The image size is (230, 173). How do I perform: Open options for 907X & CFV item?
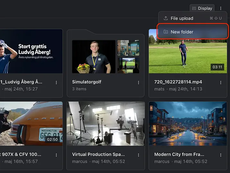[56, 155]
